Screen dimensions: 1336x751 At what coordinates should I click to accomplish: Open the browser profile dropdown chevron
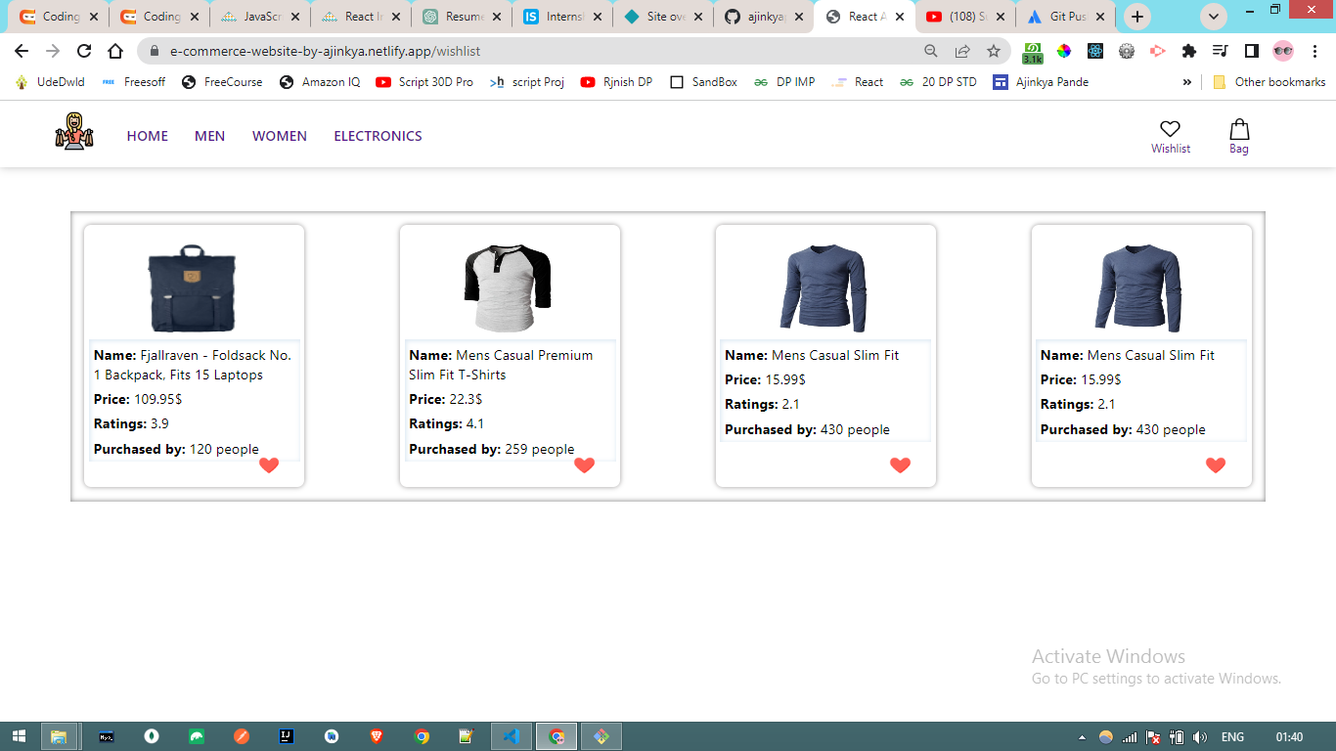coord(1213,17)
